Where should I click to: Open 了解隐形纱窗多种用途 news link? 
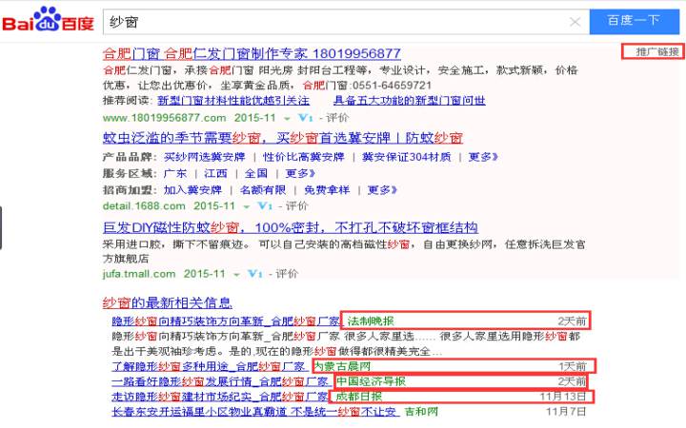pyautogui.click(x=209, y=366)
